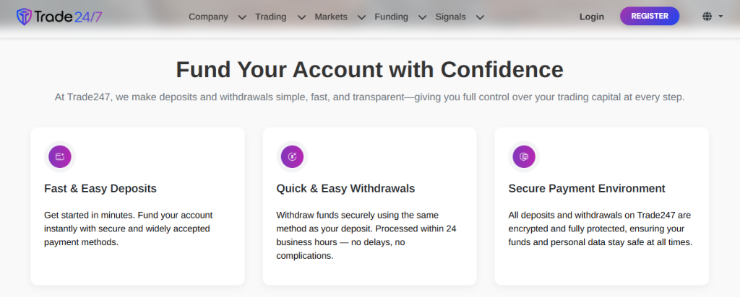Expand the Signals menu chevron
Screen dimensions: 740x297
[480, 17]
